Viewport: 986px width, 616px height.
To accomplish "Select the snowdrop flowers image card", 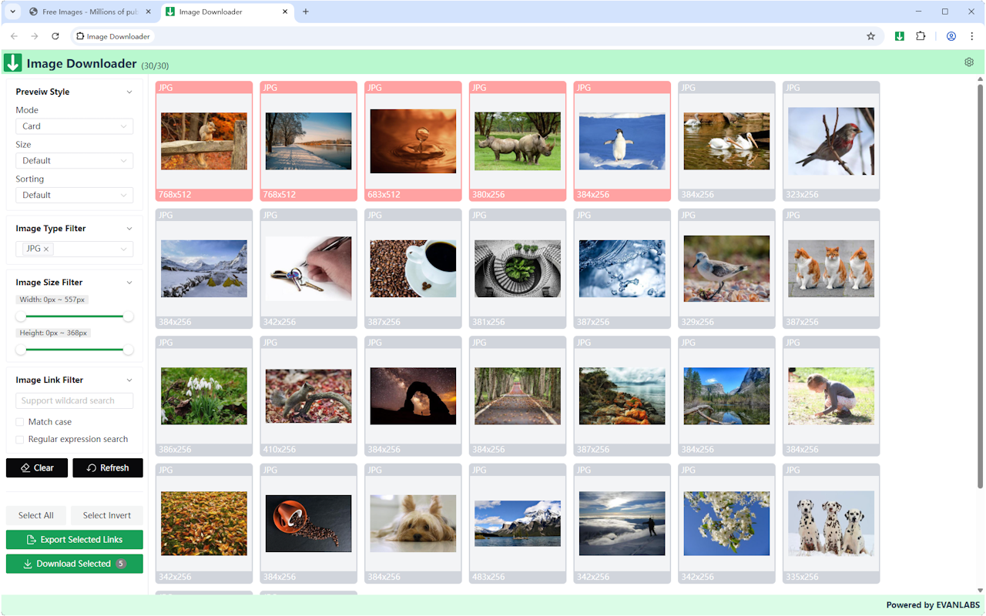I will 204,396.
